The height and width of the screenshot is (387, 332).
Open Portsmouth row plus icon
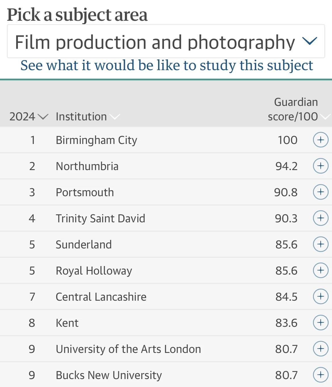pos(321,192)
